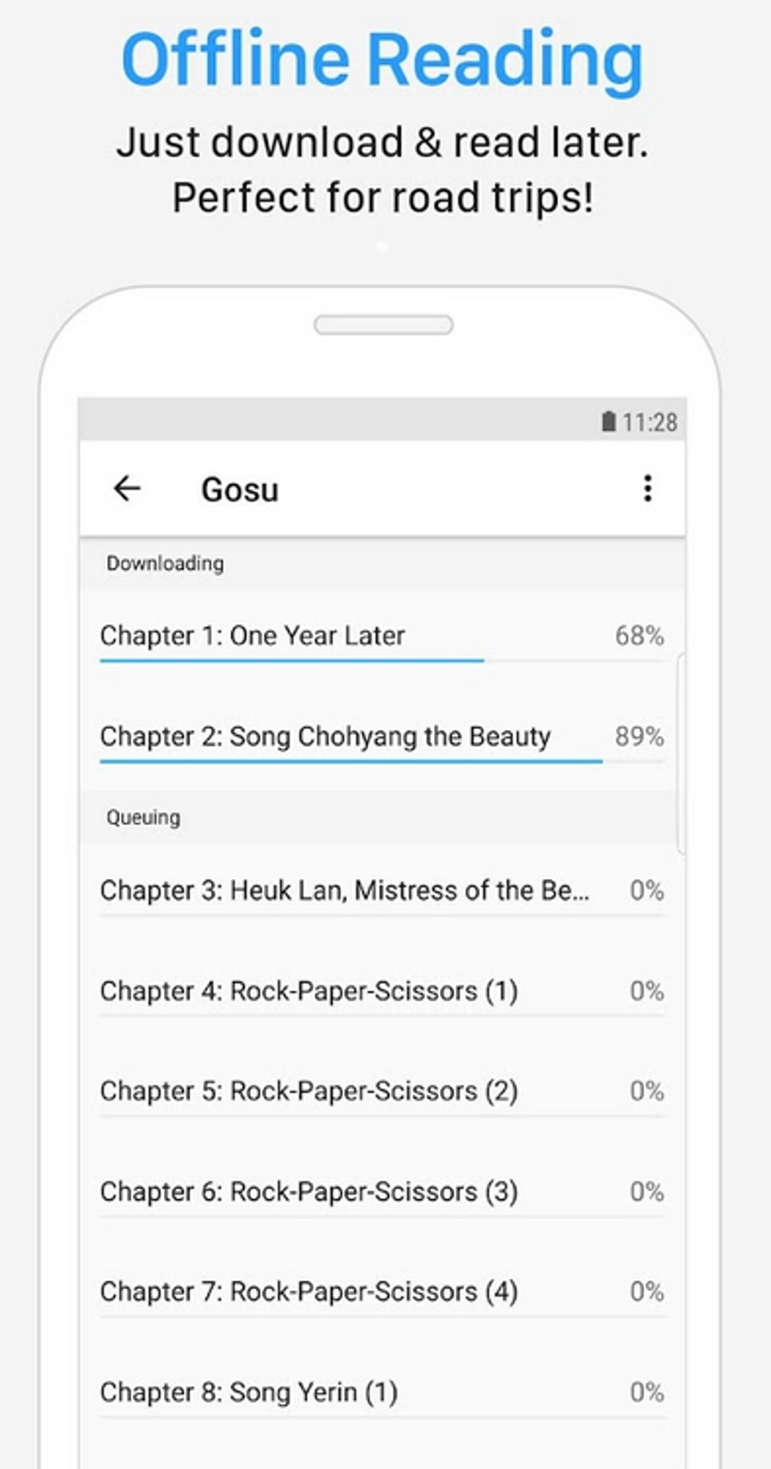Tap the battery icon in status bar

(x=608, y=421)
